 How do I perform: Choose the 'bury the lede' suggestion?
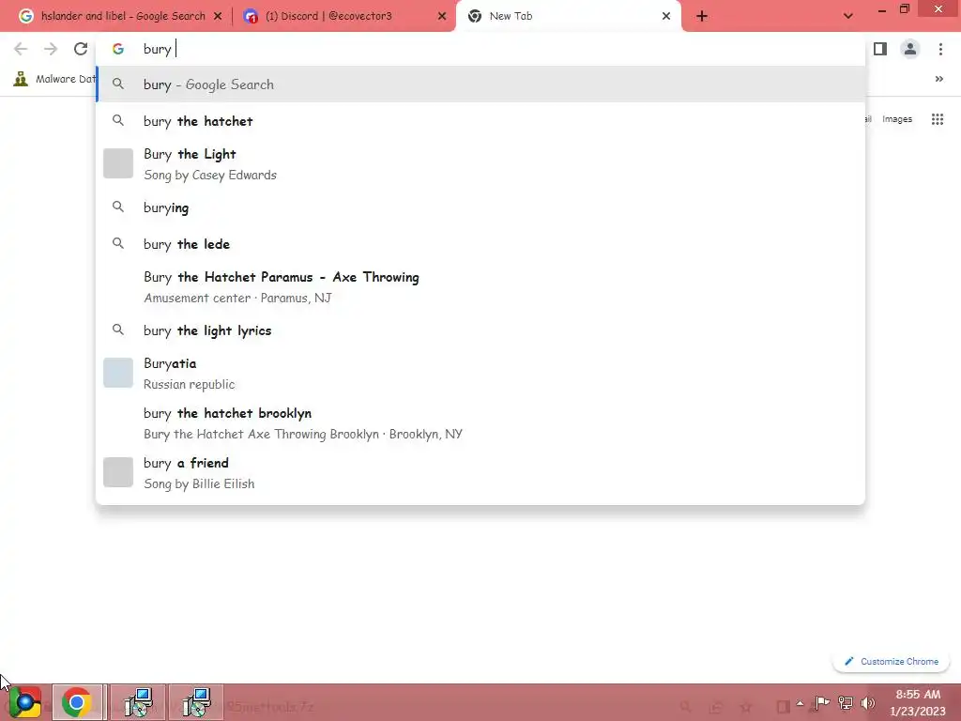480,243
